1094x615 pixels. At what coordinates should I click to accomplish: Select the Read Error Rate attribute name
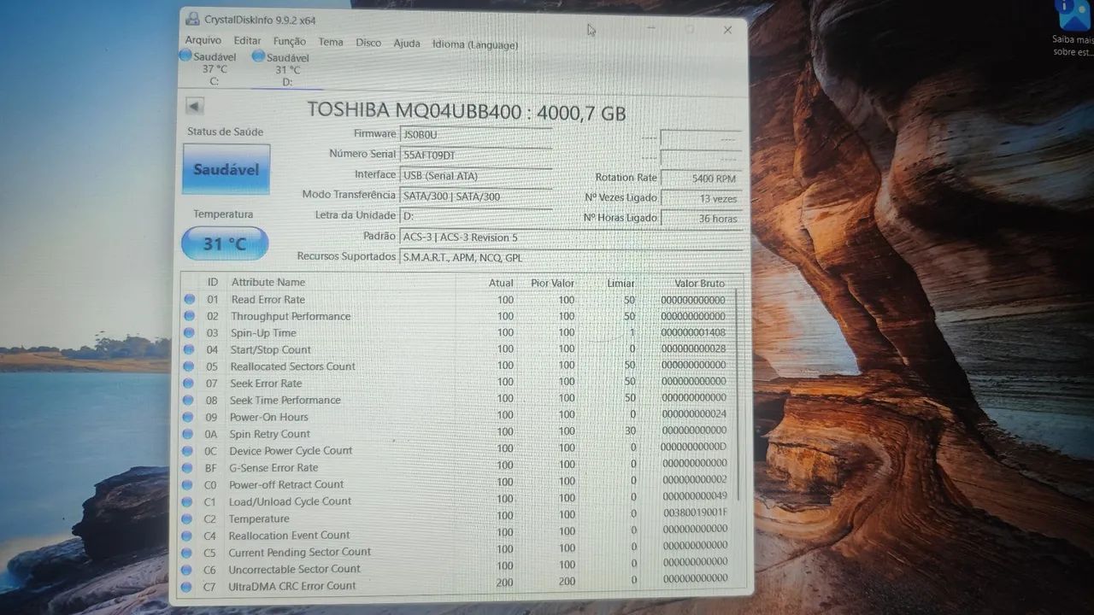[268, 300]
